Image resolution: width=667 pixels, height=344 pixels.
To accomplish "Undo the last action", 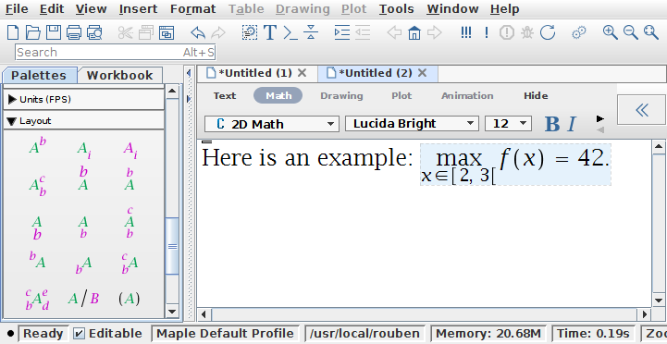I will 198,32.
